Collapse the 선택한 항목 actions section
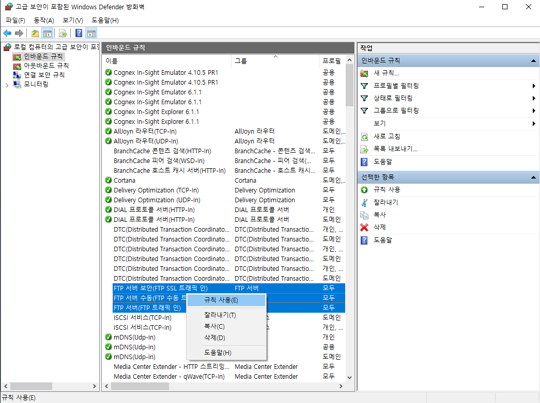The height and width of the screenshot is (403, 540). pyautogui.click(x=533, y=178)
